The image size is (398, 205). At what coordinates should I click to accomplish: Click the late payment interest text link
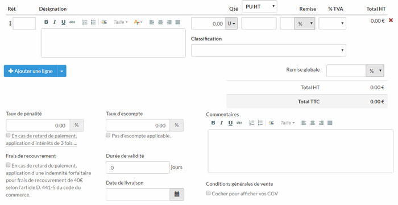[x=42, y=140]
